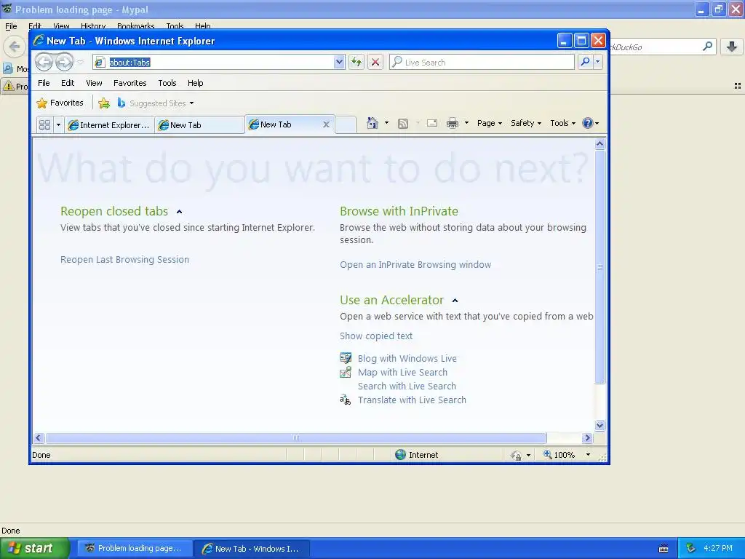This screenshot has width=745, height=559.
Task: Click Translate with Live Search link
Action: coord(412,400)
